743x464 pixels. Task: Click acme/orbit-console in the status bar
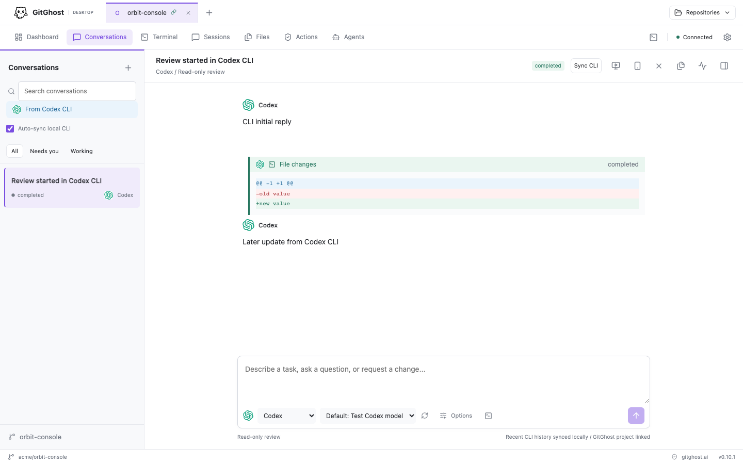pos(38,457)
